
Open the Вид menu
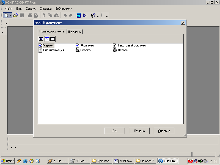point(19,9)
